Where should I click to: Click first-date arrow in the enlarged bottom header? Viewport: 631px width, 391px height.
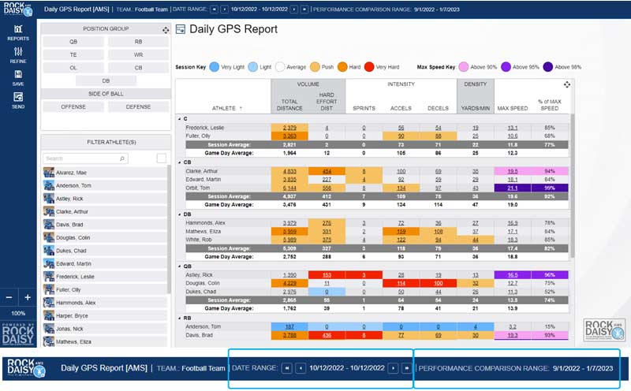pos(286,368)
